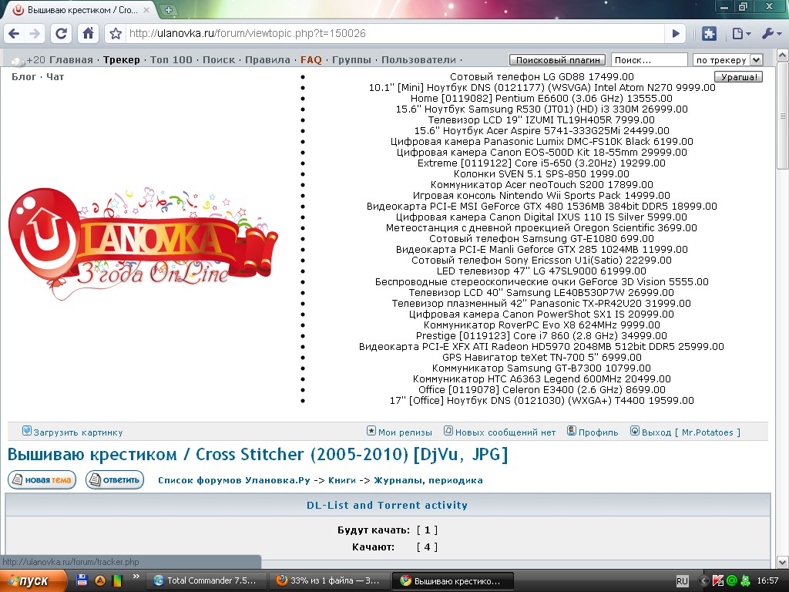Close the Вышиваю крестиком browser tab
This screenshot has width=789, height=592.
point(146,9)
